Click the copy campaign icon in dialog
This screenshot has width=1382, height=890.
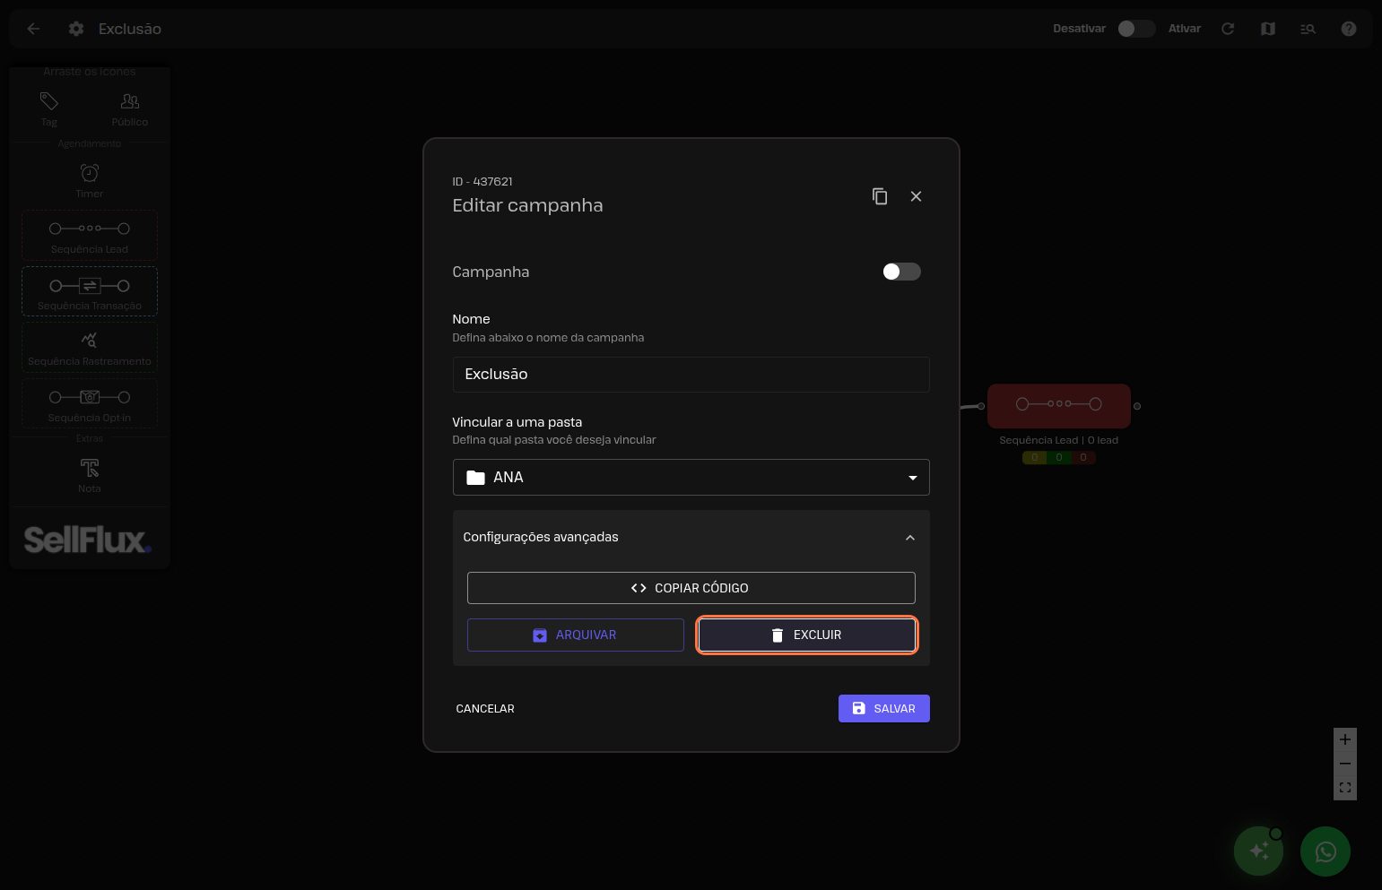point(880,196)
